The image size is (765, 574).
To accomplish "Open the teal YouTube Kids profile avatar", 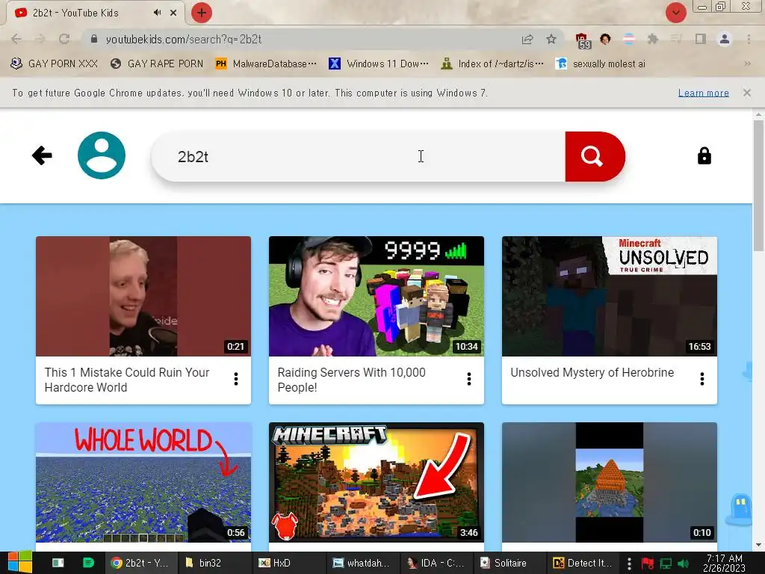I will [x=102, y=155].
